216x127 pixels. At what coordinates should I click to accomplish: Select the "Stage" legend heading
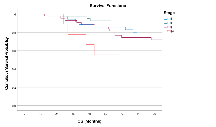coord(169,13)
